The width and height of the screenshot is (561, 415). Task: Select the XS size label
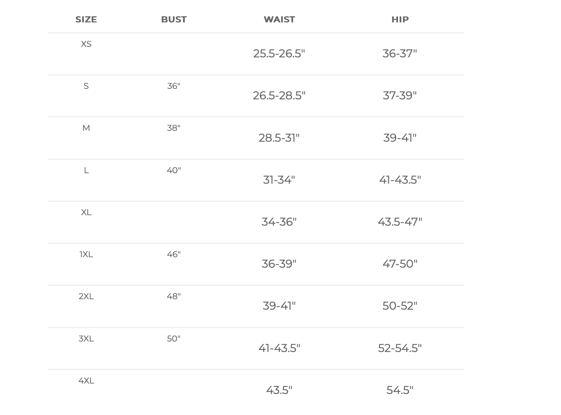(86, 44)
